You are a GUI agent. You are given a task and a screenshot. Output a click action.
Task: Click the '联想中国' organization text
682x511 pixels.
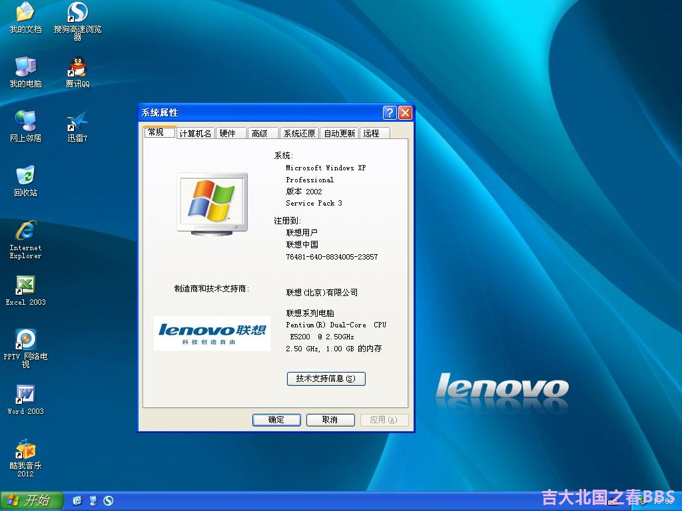click(302, 245)
